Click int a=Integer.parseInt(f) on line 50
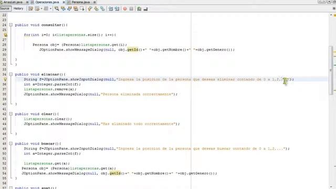336x189 pixels. click(x=52, y=153)
